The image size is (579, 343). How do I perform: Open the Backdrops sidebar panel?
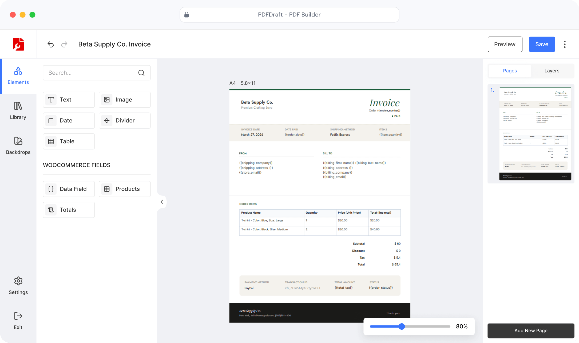[18, 145]
